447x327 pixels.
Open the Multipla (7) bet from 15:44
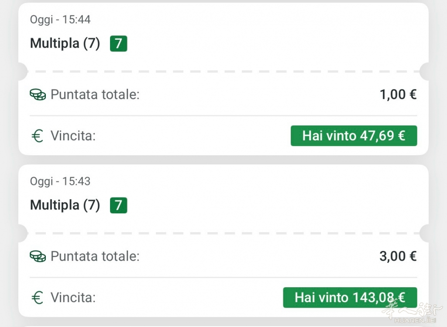click(x=65, y=43)
